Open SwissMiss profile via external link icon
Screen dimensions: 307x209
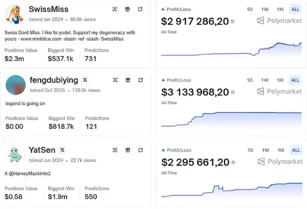(140, 9)
